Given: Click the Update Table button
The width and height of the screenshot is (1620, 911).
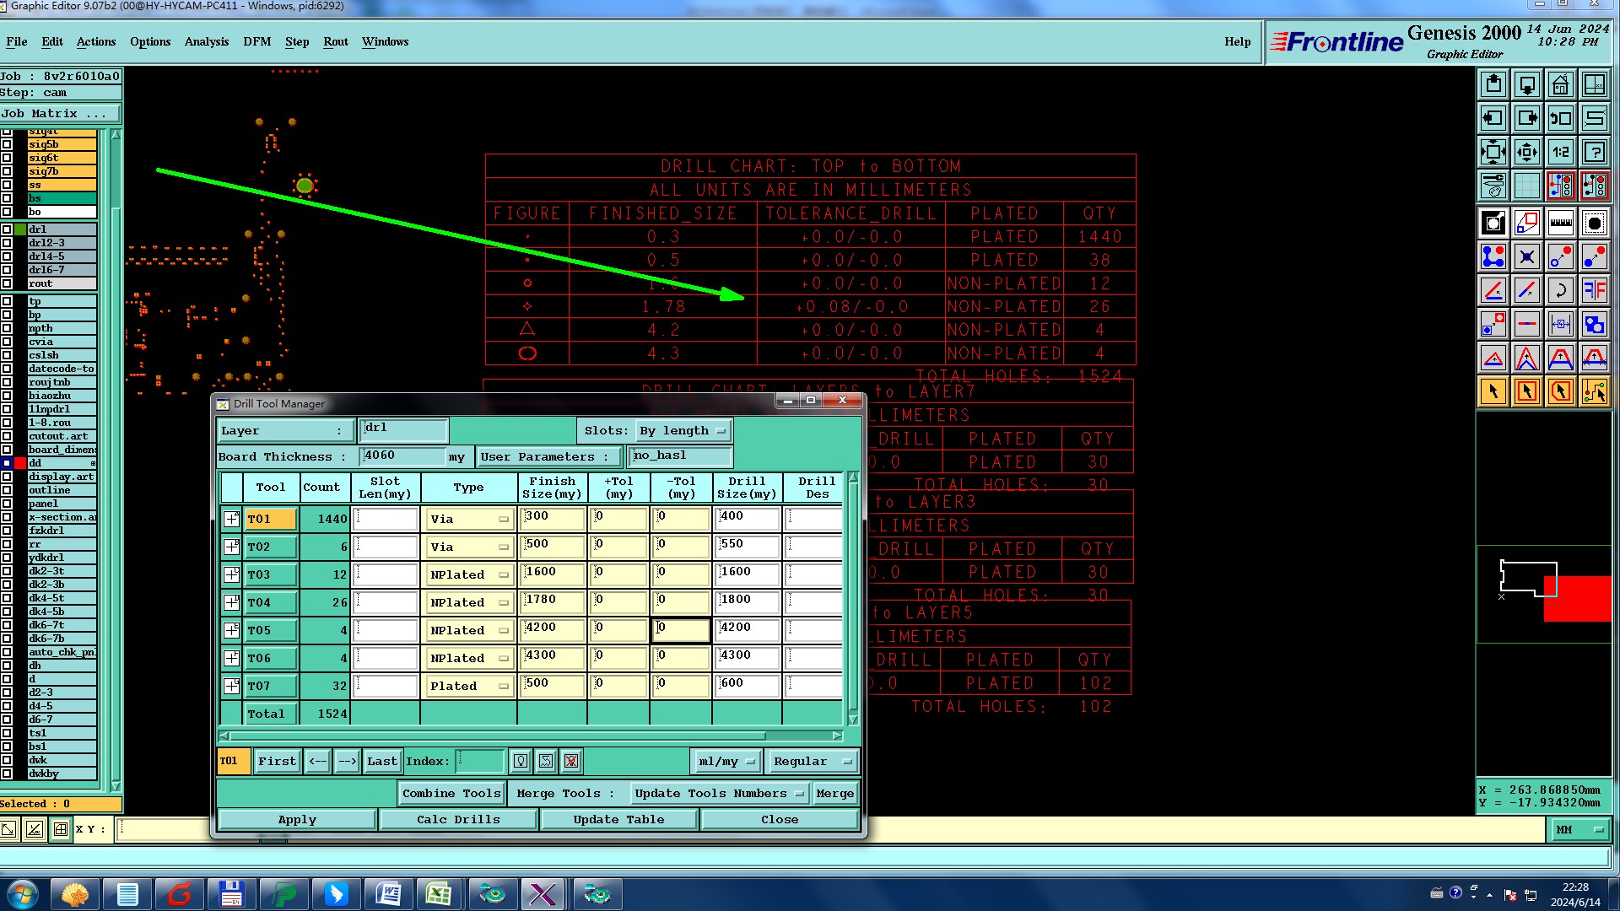Looking at the screenshot, I should 618,819.
